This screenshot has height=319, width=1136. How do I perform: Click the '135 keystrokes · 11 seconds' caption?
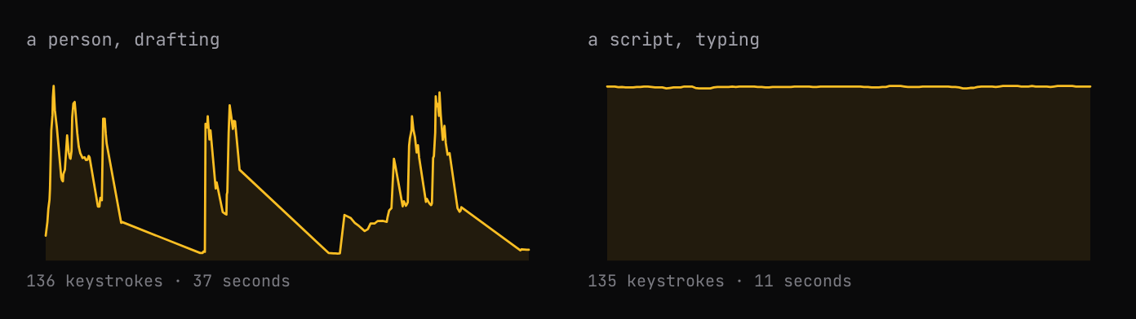(x=720, y=282)
